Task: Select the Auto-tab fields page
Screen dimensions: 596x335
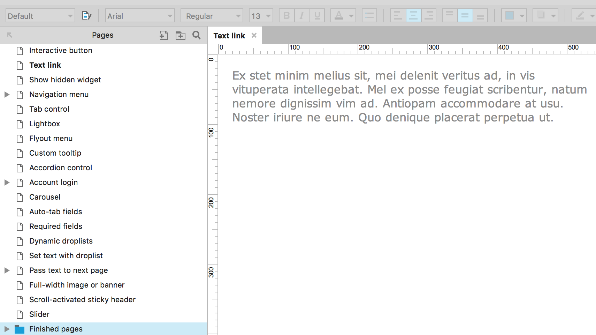Action: [x=56, y=211]
